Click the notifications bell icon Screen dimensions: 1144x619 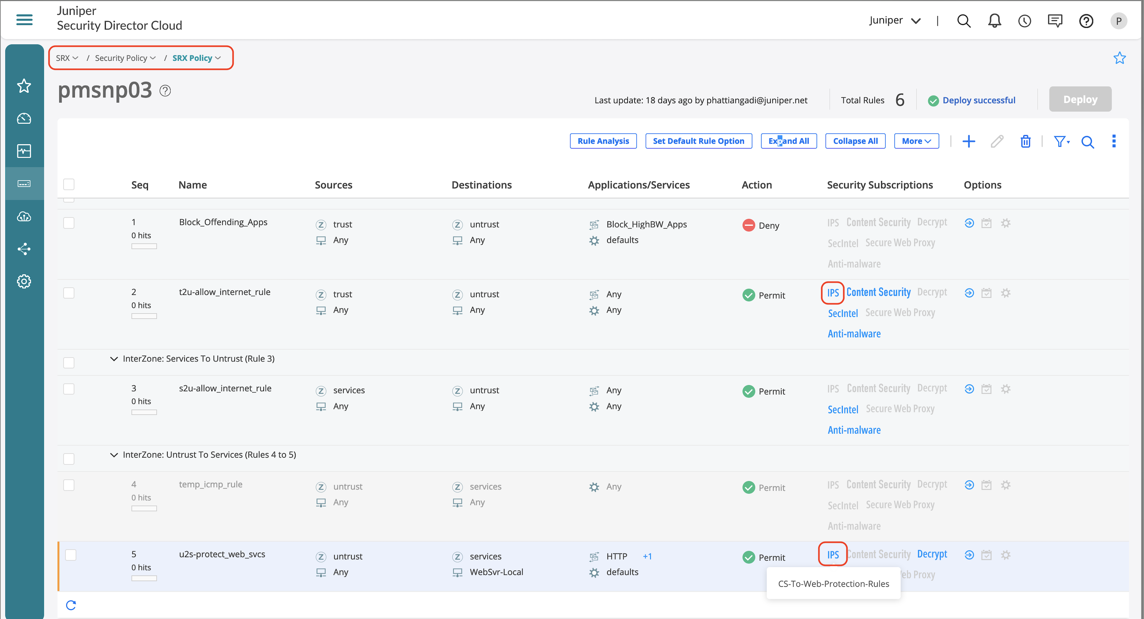tap(994, 20)
